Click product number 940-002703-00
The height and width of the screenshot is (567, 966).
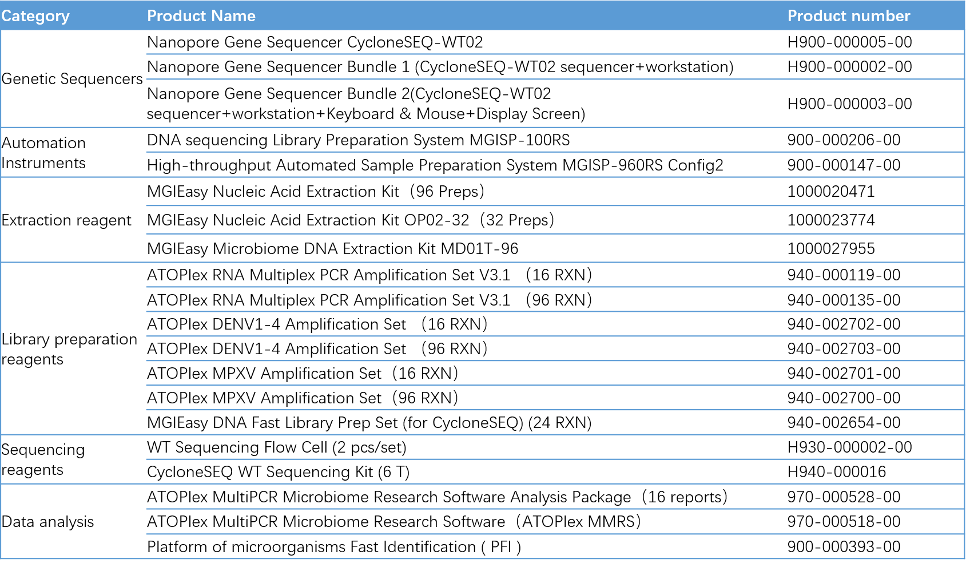pyautogui.click(x=844, y=349)
